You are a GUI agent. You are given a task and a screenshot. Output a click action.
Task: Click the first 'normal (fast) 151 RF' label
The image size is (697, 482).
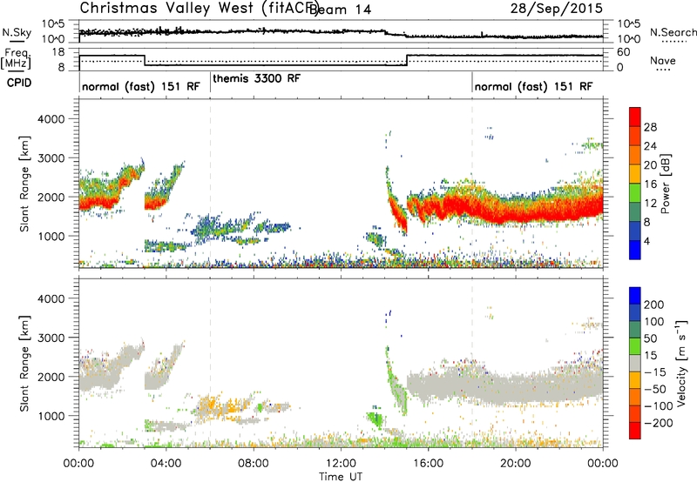pos(141,86)
